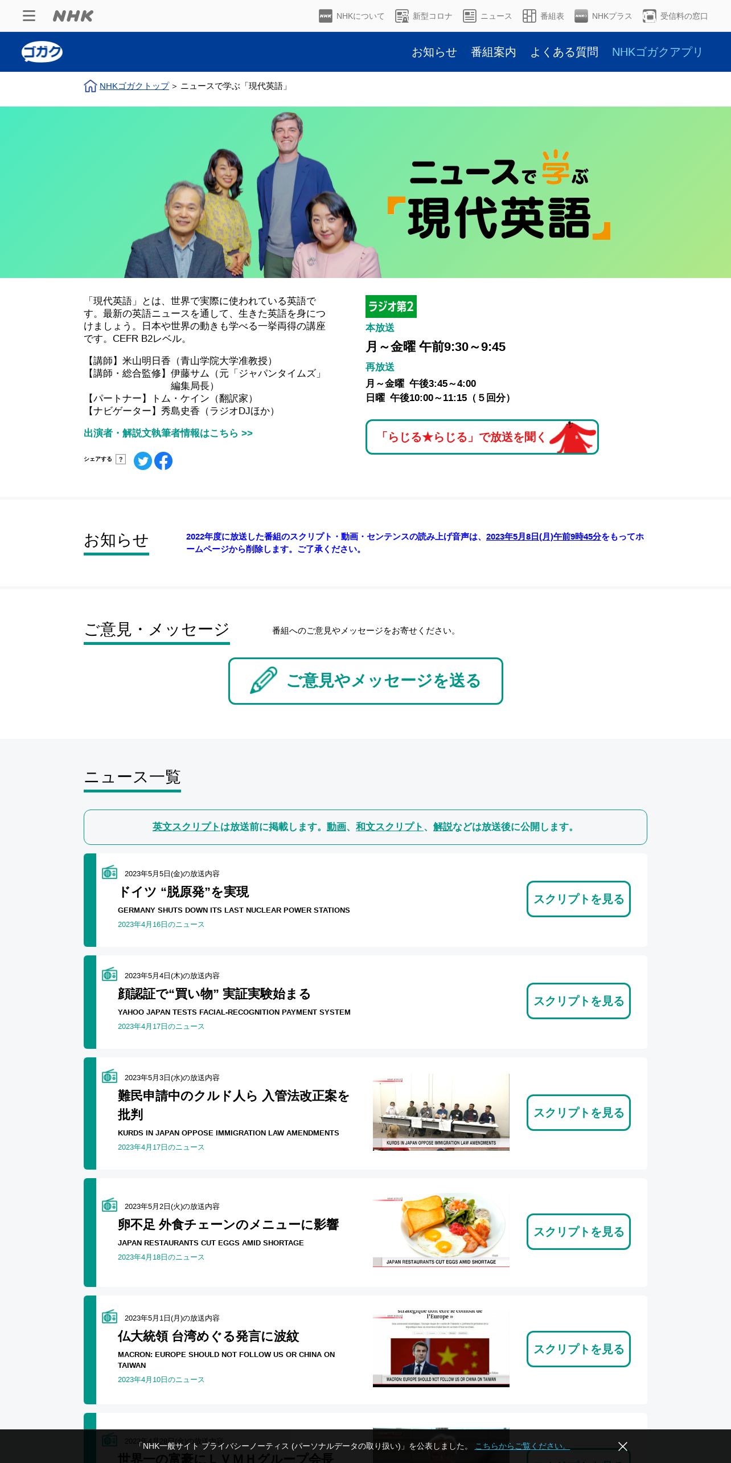Open the 2023年5月8日 notice link
The image size is (731, 1463).
pos(544,537)
